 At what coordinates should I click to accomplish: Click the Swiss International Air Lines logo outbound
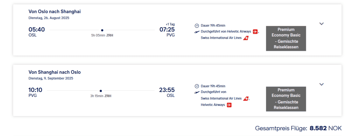coord(246,38)
